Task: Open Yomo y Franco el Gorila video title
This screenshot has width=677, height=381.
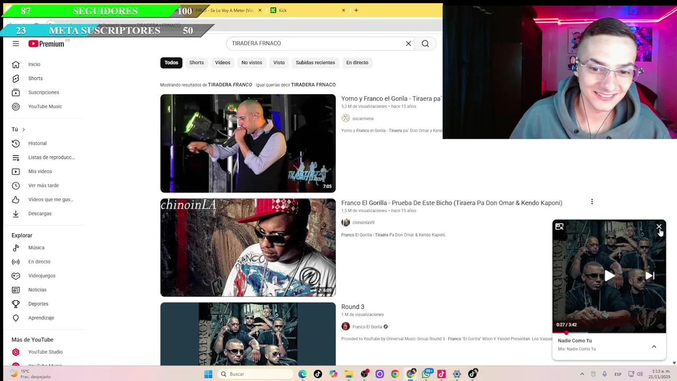Action: click(x=391, y=98)
